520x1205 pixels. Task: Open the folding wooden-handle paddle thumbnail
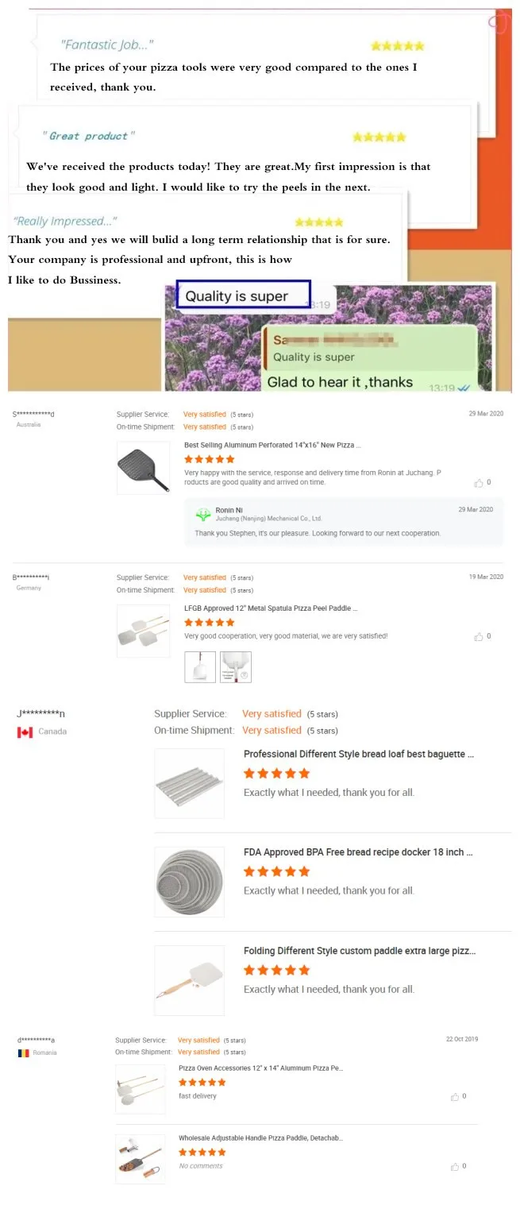[189, 980]
